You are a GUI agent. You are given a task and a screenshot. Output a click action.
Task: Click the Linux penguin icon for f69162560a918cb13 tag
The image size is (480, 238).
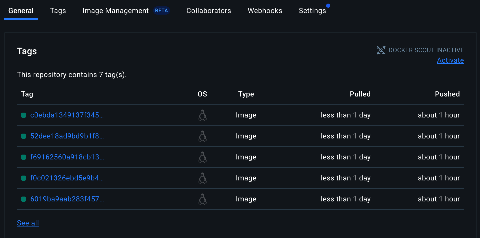(202, 157)
